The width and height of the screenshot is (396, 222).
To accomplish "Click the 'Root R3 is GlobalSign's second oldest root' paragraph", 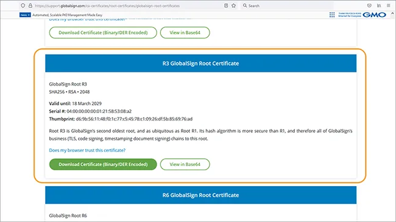I will coord(201,134).
